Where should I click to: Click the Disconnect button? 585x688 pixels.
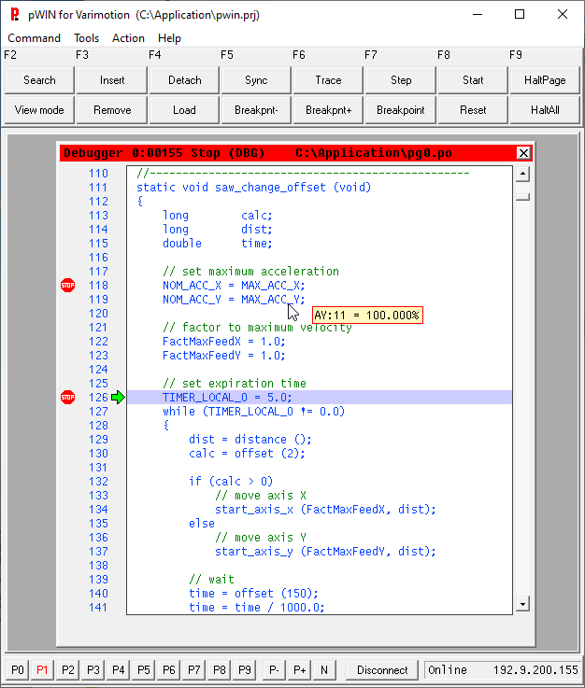coord(382,670)
